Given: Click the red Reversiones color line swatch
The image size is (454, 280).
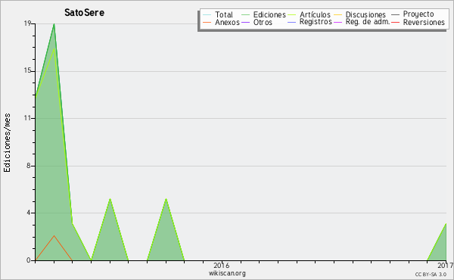Looking at the screenshot, I should pos(395,22).
